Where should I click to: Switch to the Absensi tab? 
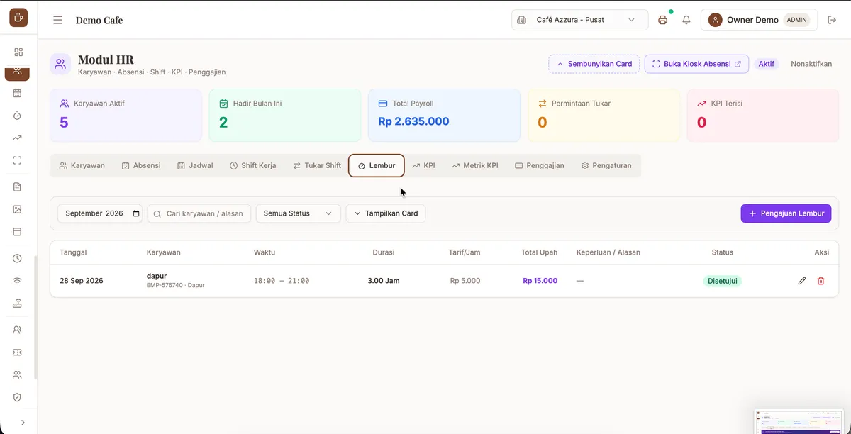141,165
